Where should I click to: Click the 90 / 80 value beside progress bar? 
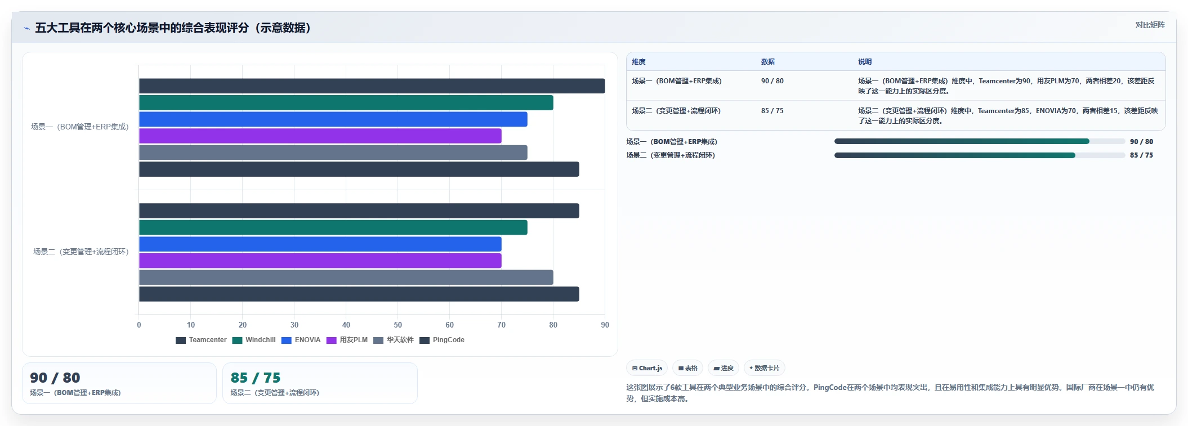tap(1141, 142)
